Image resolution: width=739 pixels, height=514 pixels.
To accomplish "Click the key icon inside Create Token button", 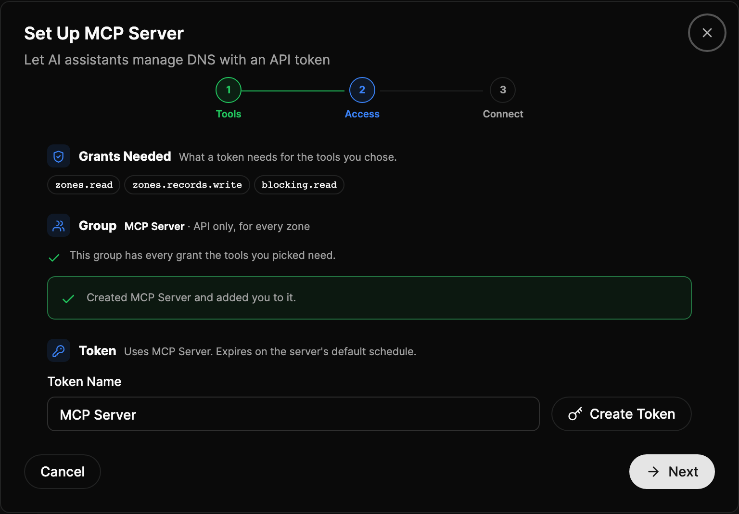I will click(x=575, y=414).
